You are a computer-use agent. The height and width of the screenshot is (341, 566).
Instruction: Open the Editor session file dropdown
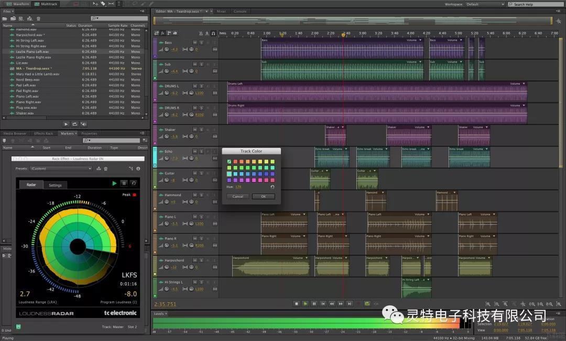click(x=181, y=11)
